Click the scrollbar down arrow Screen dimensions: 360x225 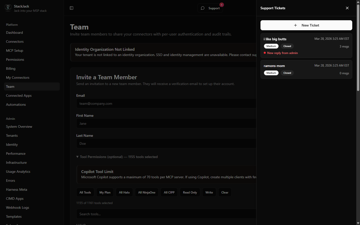pyautogui.click(x=358, y=223)
